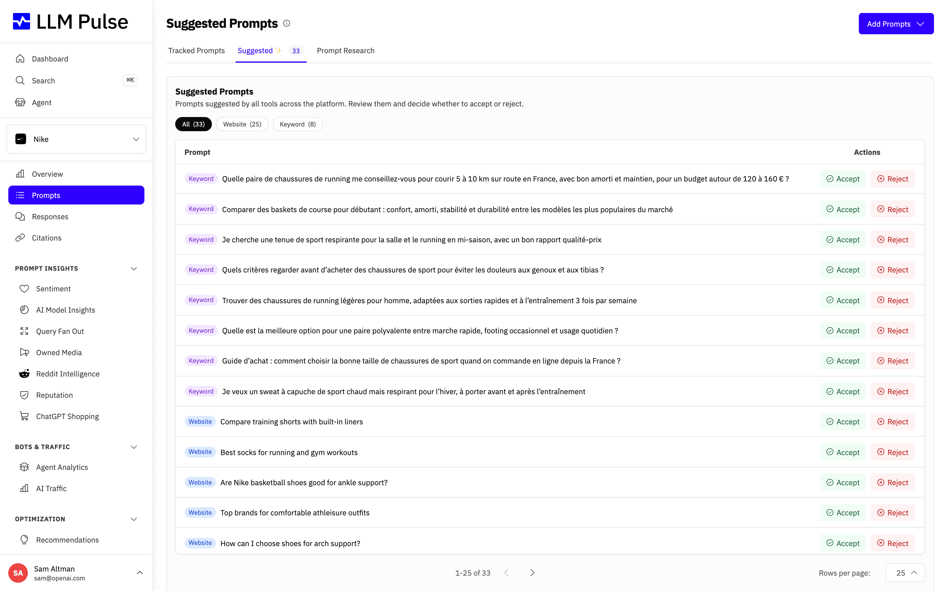Reject 'Je veux un sweat à capuche' prompt
The image size is (947, 591).
(x=893, y=391)
